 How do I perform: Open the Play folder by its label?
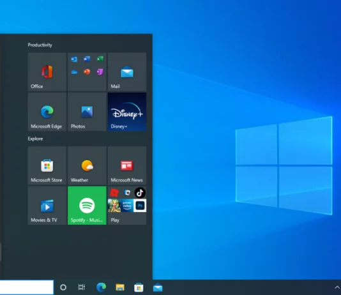coord(115,220)
